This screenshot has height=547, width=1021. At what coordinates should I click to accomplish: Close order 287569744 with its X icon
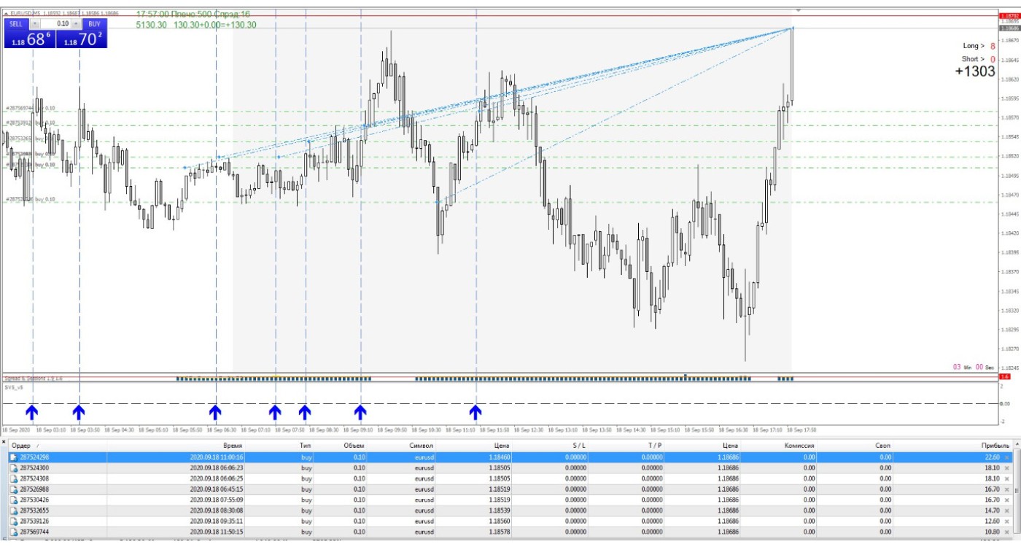point(1007,532)
